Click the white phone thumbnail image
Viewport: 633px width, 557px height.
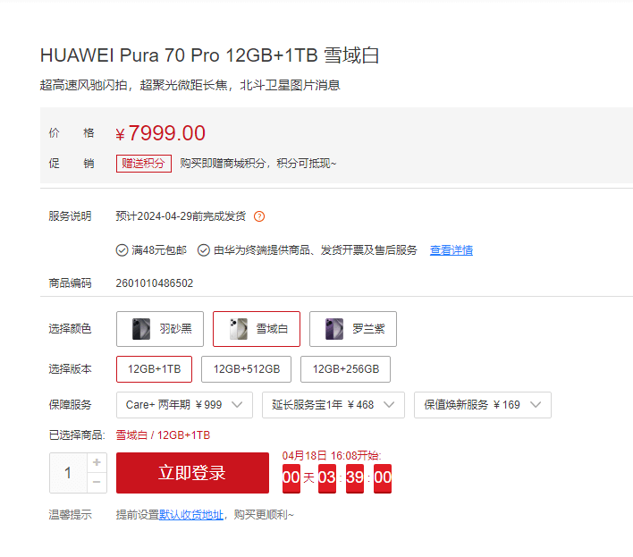click(238, 329)
